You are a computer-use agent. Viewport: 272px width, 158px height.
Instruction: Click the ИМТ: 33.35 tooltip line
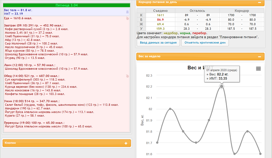point(217,79)
